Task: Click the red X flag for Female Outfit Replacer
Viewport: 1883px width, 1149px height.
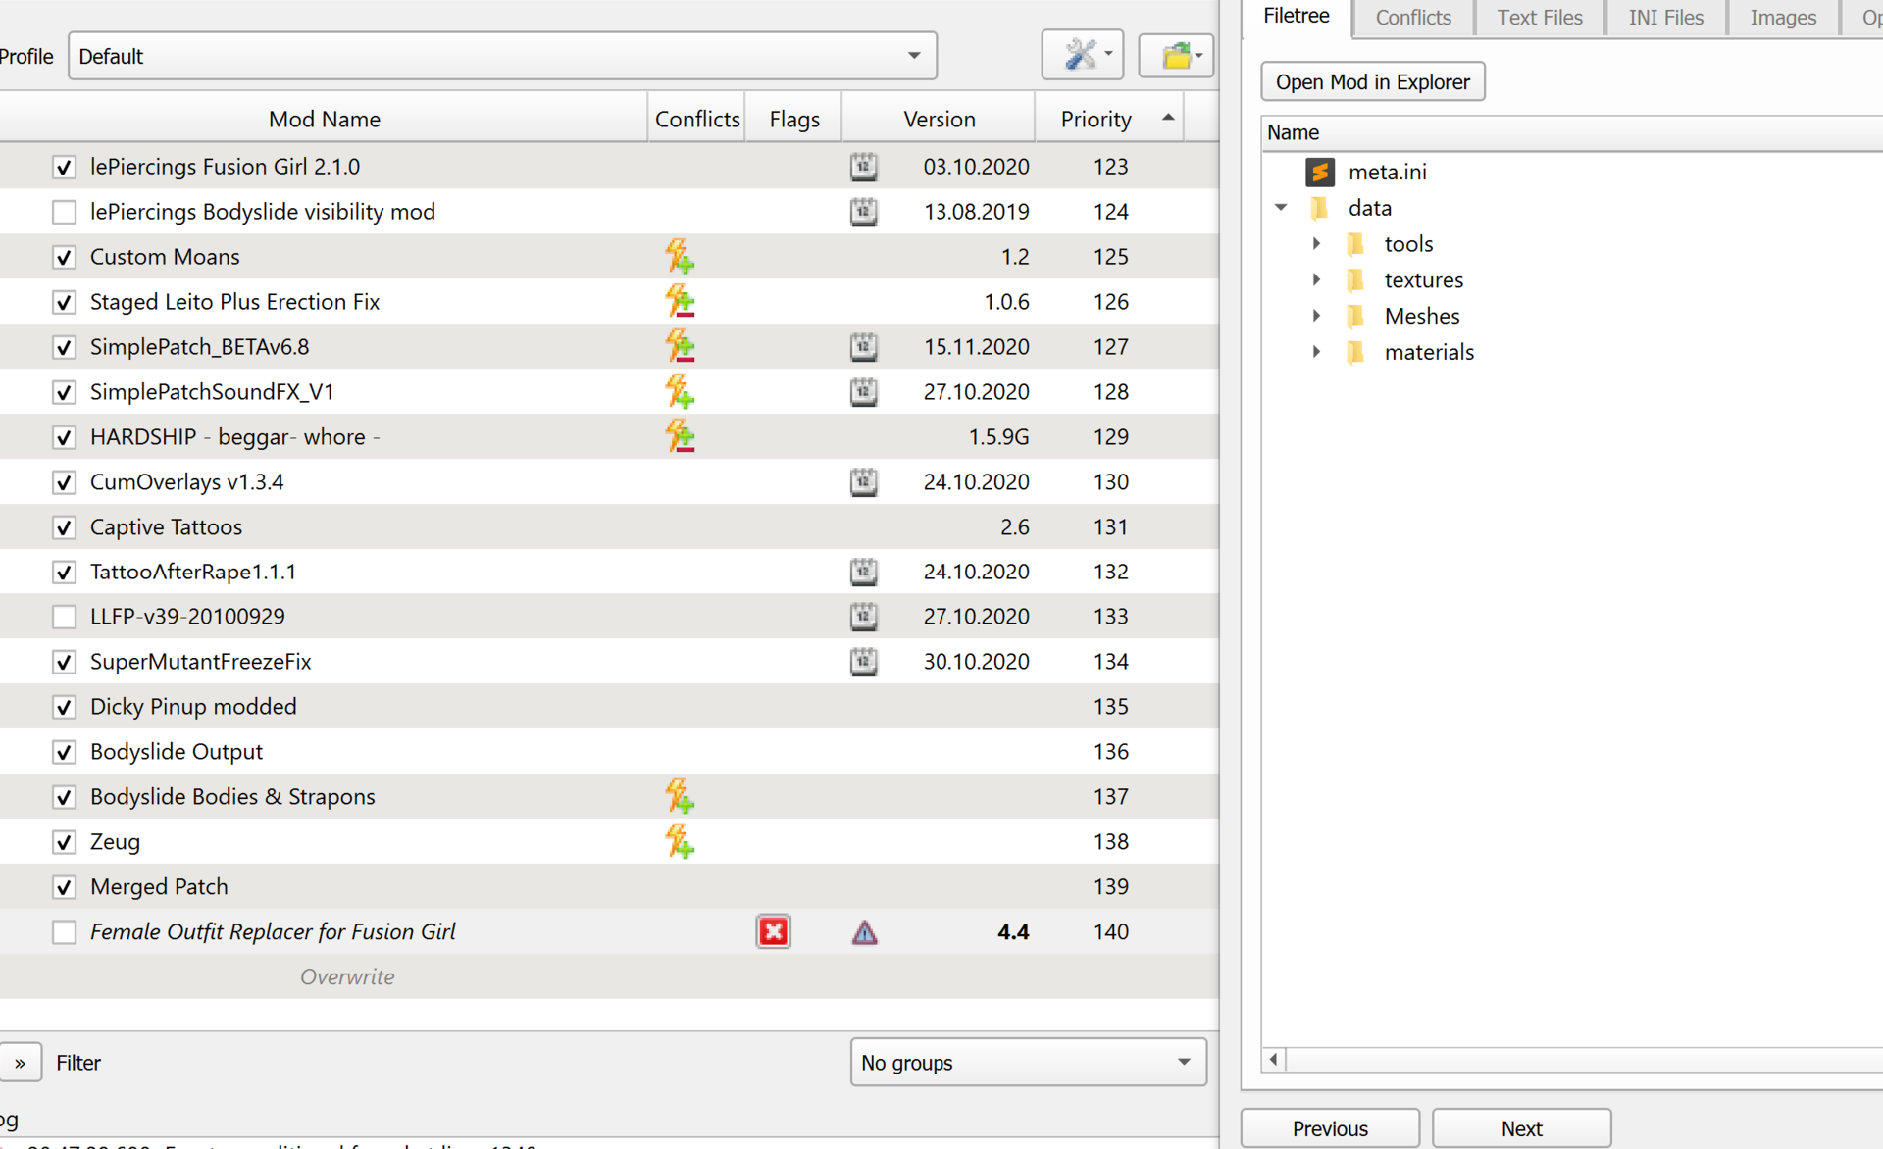Action: point(774,932)
